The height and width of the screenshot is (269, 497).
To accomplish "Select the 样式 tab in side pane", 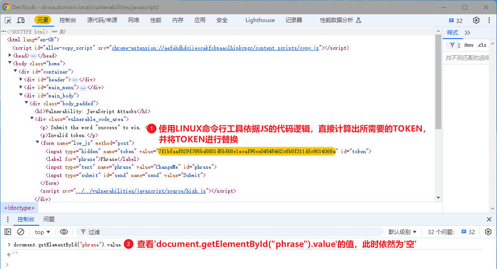I will tap(452, 33).
